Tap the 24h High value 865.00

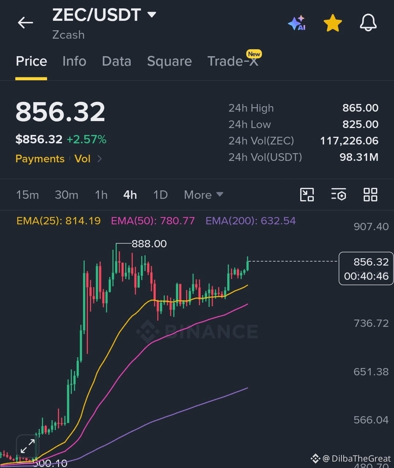point(360,108)
